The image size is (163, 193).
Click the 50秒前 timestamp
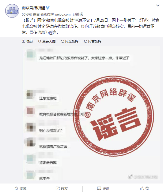pyautogui.click(x=27, y=14)
